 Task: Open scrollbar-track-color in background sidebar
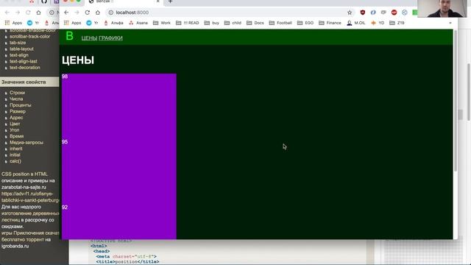click(x=29, y=36)
